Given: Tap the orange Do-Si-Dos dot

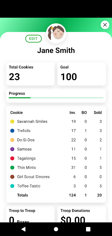Looking at the screenshot, I should (12, 140).
